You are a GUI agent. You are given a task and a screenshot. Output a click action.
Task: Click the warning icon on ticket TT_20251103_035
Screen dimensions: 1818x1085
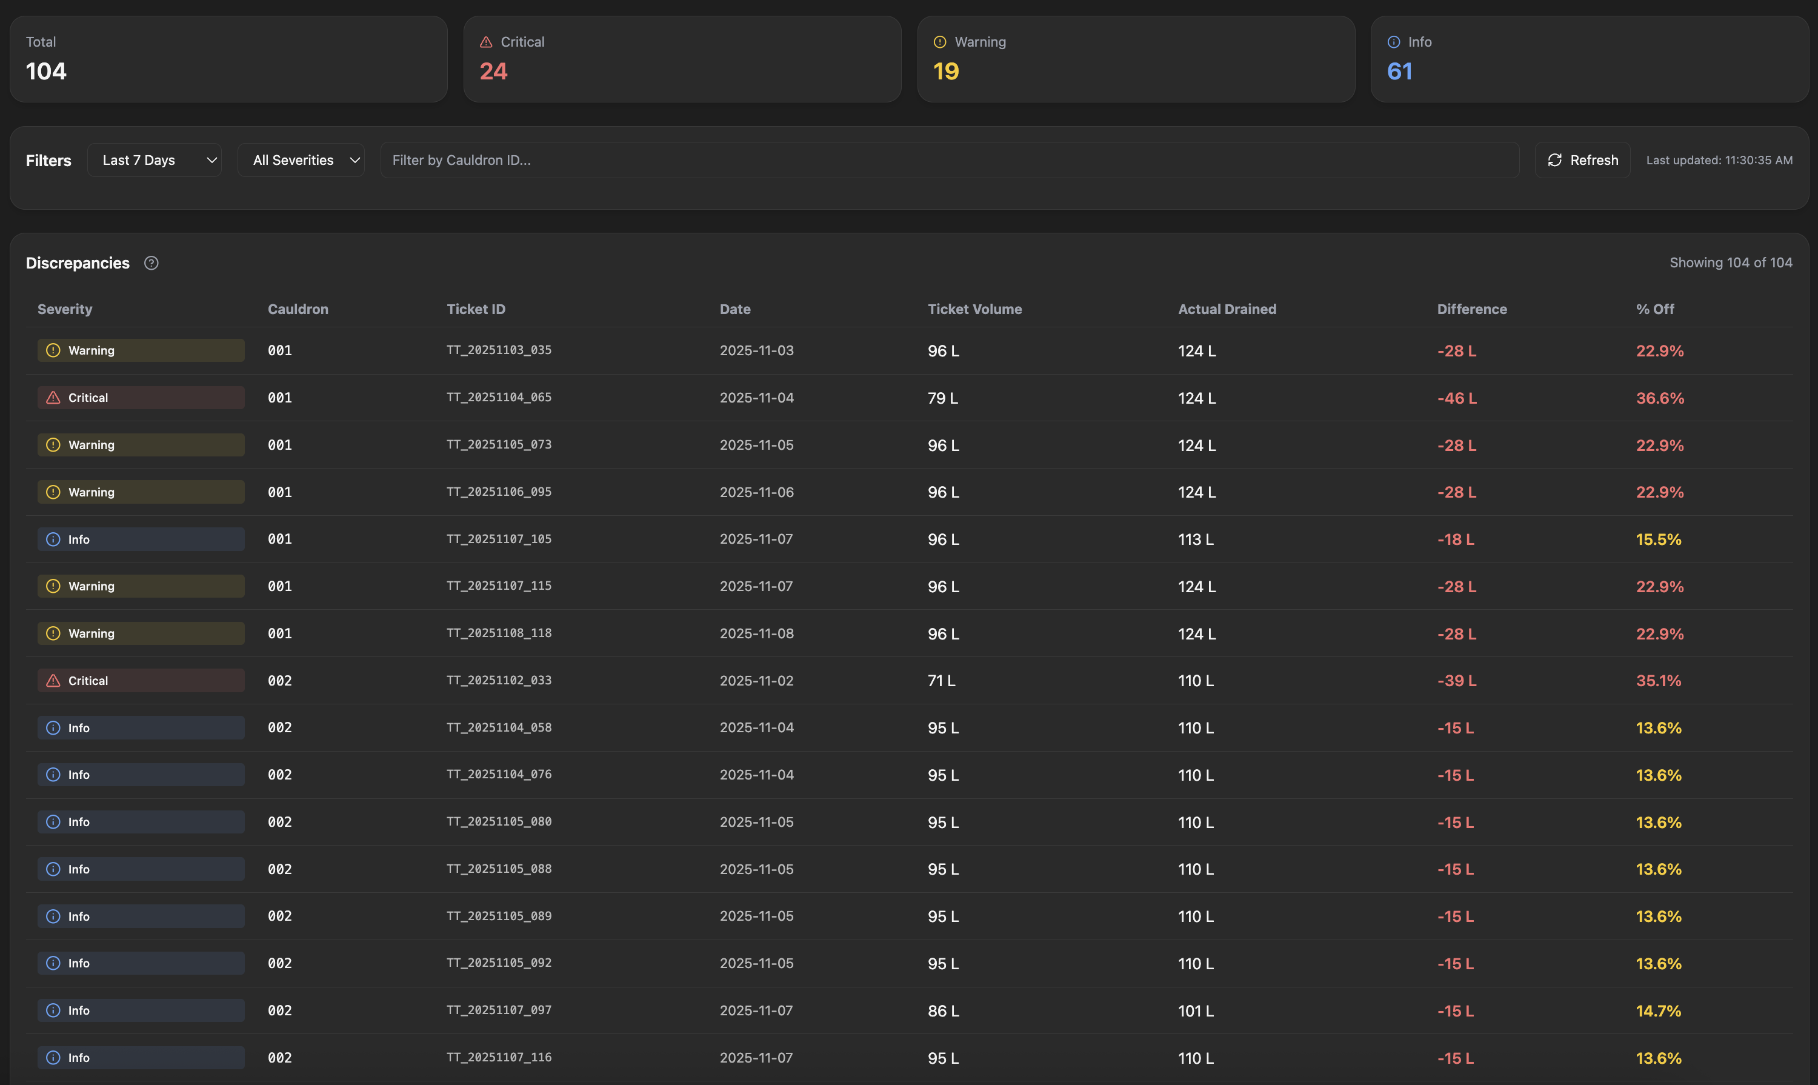[x=53, y=350]
